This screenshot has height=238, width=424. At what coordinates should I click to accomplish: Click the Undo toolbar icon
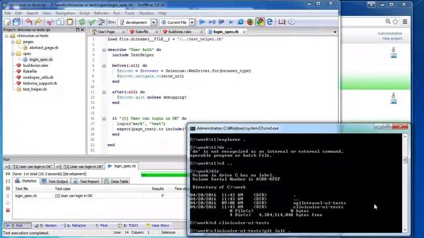point(29,22)
